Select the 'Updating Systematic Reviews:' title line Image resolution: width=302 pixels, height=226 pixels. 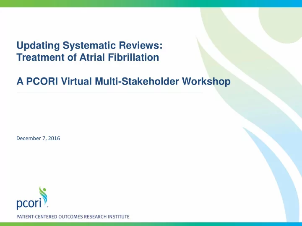[x=90, y=46]
